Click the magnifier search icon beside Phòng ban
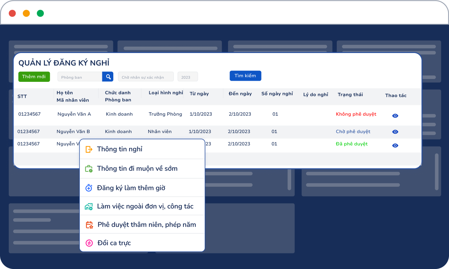The image size is (449, 269). pyautogui.click(x=108, y=77)
